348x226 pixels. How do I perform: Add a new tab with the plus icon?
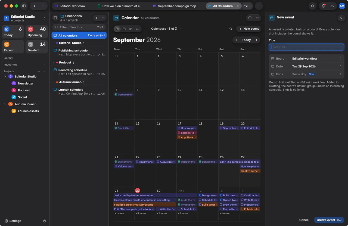pos(259,6)
